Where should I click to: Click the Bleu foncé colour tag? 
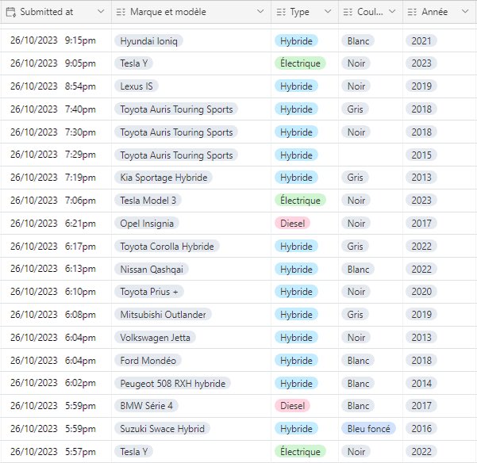pyautogui.click(x=369, y=429)
